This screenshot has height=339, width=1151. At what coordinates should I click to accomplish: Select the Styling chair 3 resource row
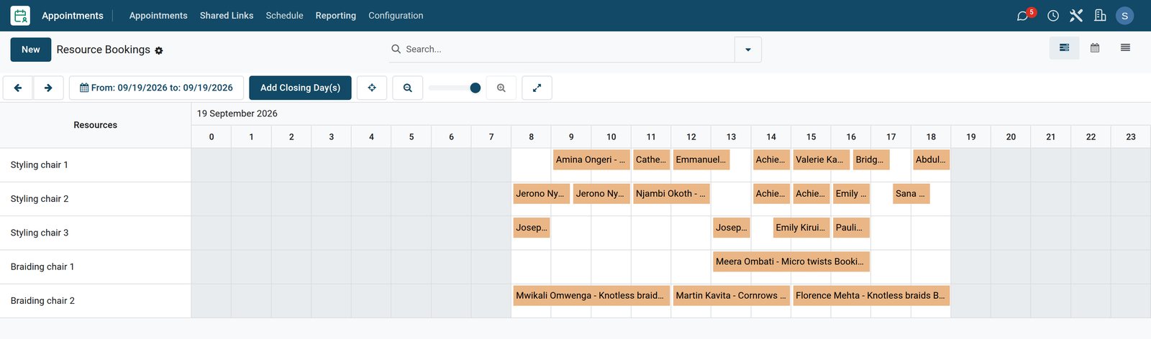point(96,233)
